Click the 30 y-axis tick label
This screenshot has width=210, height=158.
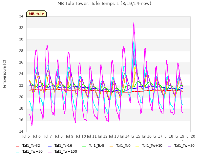click(21, 39)
